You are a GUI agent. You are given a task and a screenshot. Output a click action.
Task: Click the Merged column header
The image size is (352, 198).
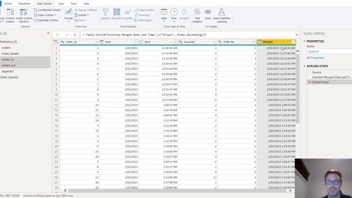point(276,42)
